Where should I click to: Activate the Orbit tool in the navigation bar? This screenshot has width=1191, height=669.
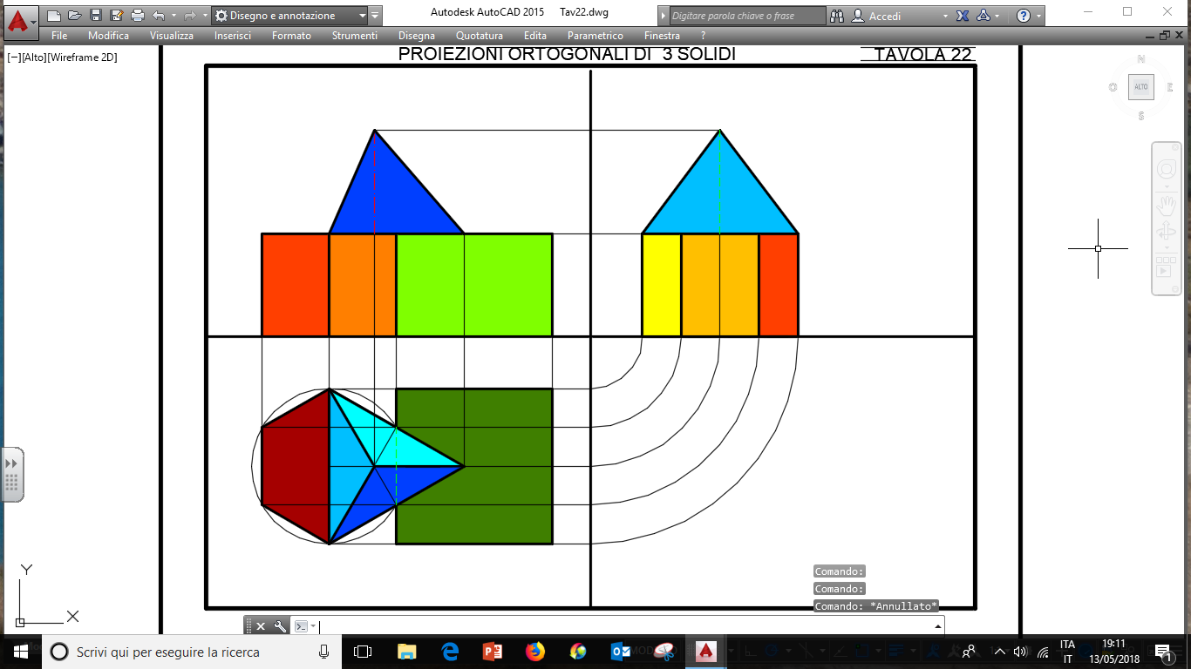coord(1167,230)
